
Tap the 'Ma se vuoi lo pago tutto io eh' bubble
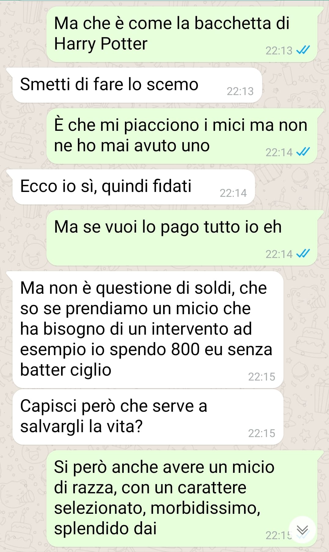pyautogui.click(x=182, y=238)
